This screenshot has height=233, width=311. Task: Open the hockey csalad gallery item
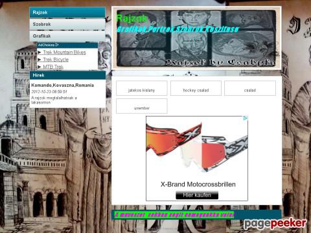(196, 88)
